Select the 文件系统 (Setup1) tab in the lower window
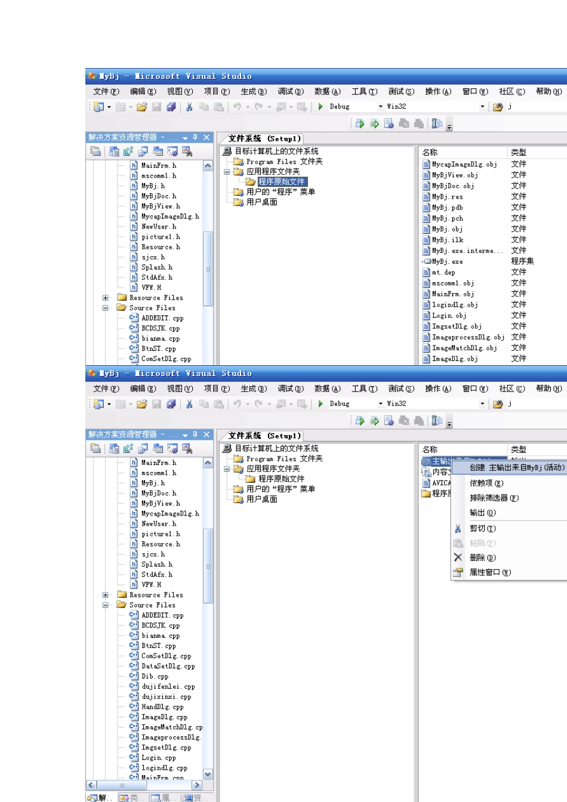This screenshot has height=802, width=567. 264,436
